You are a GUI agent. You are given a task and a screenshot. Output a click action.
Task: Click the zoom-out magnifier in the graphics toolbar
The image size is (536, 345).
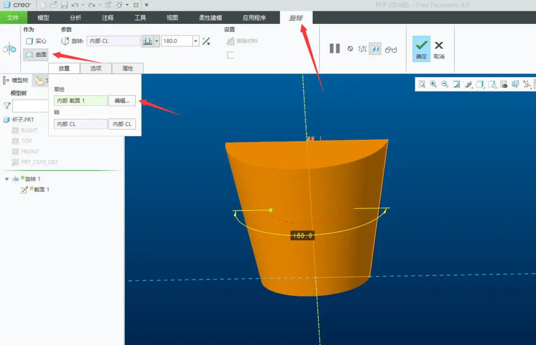tap(445, 84)
